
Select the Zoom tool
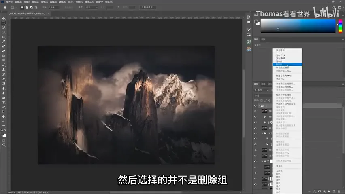coord(4,121)
